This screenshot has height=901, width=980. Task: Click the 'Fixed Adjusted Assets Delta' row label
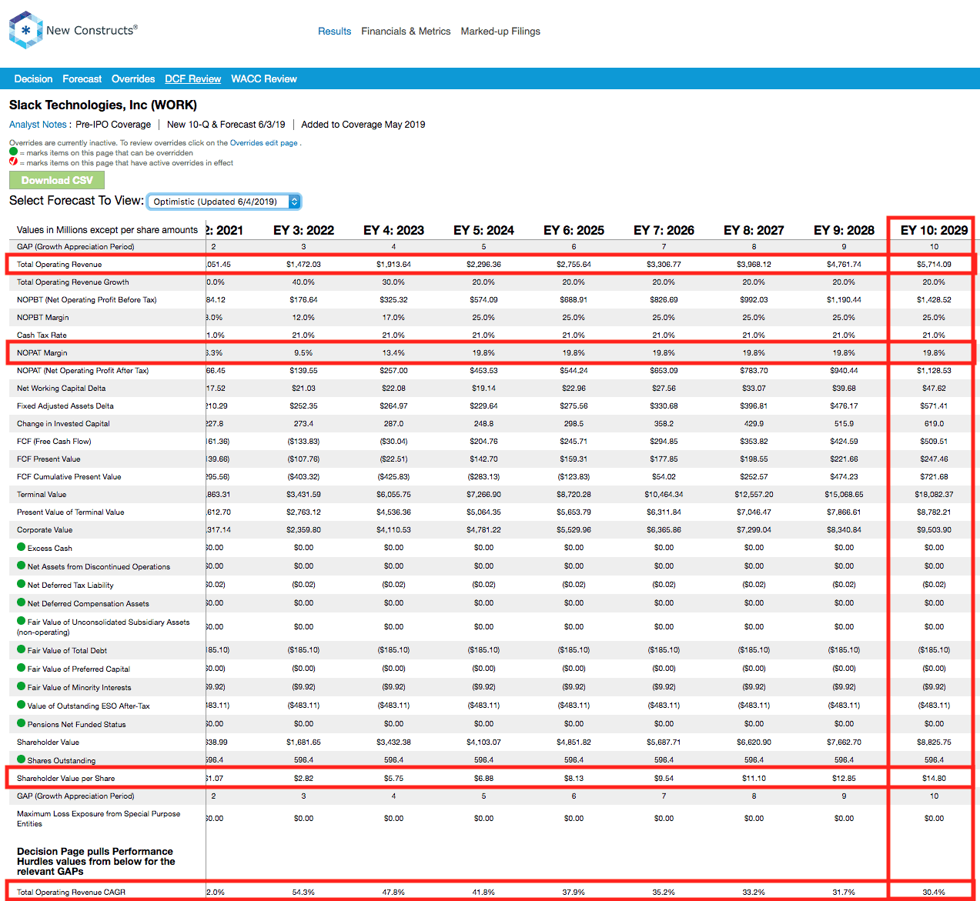click(65, 406)
